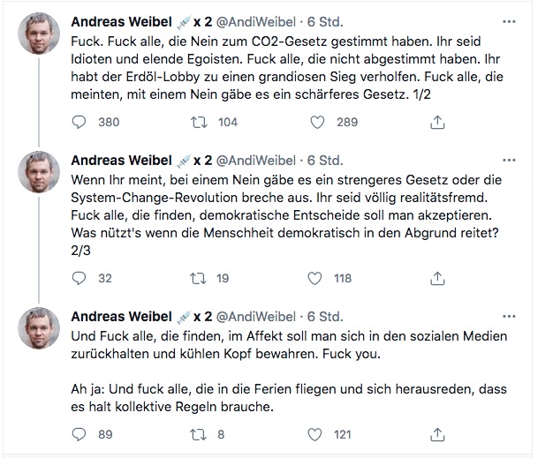Reply to the third tweet with 89 replies

click(80, 434)
